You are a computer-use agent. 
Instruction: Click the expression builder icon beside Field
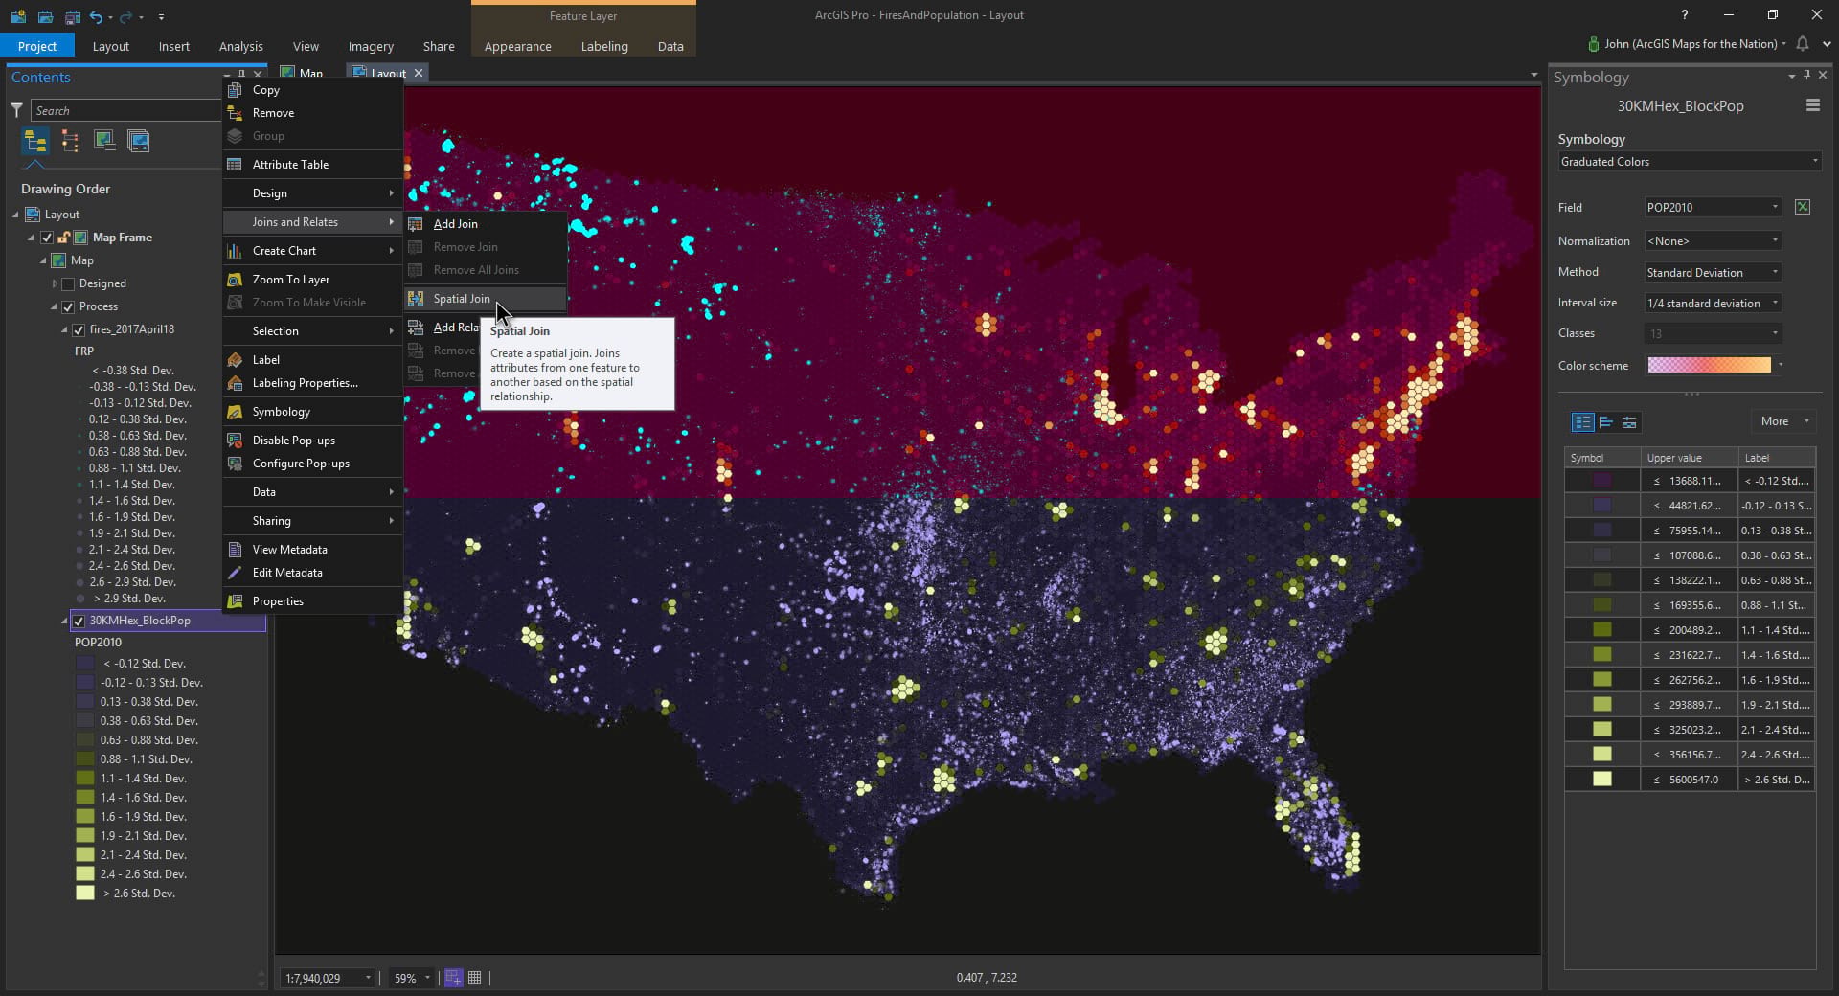click(1803, 207)
